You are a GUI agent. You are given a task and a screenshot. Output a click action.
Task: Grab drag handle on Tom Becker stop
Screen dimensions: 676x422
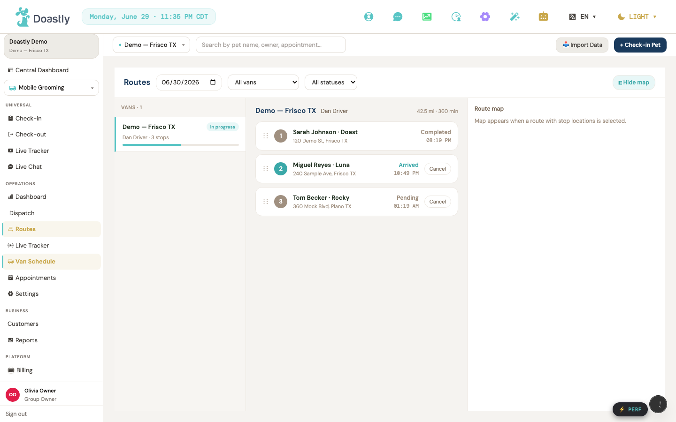coord(266,202)
